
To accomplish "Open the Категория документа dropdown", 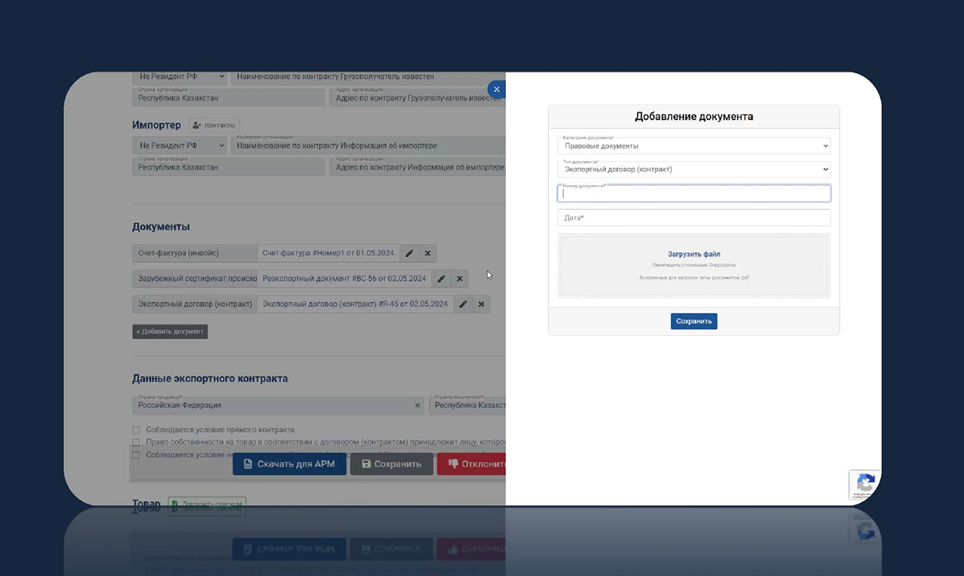I will click(694, 146).
